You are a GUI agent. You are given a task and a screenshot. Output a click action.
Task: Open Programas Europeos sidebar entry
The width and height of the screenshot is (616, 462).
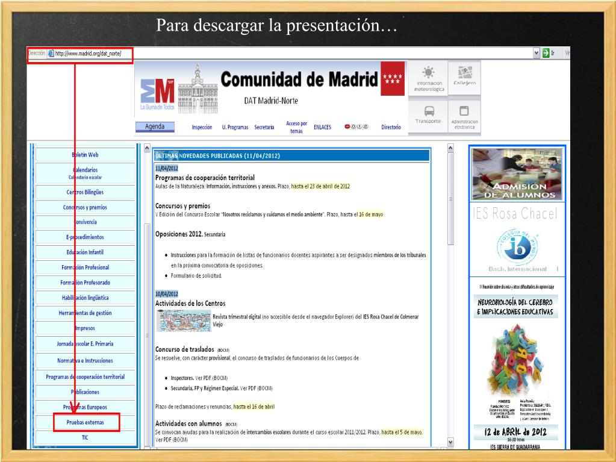pyautogui.click(x=86, y=407)
